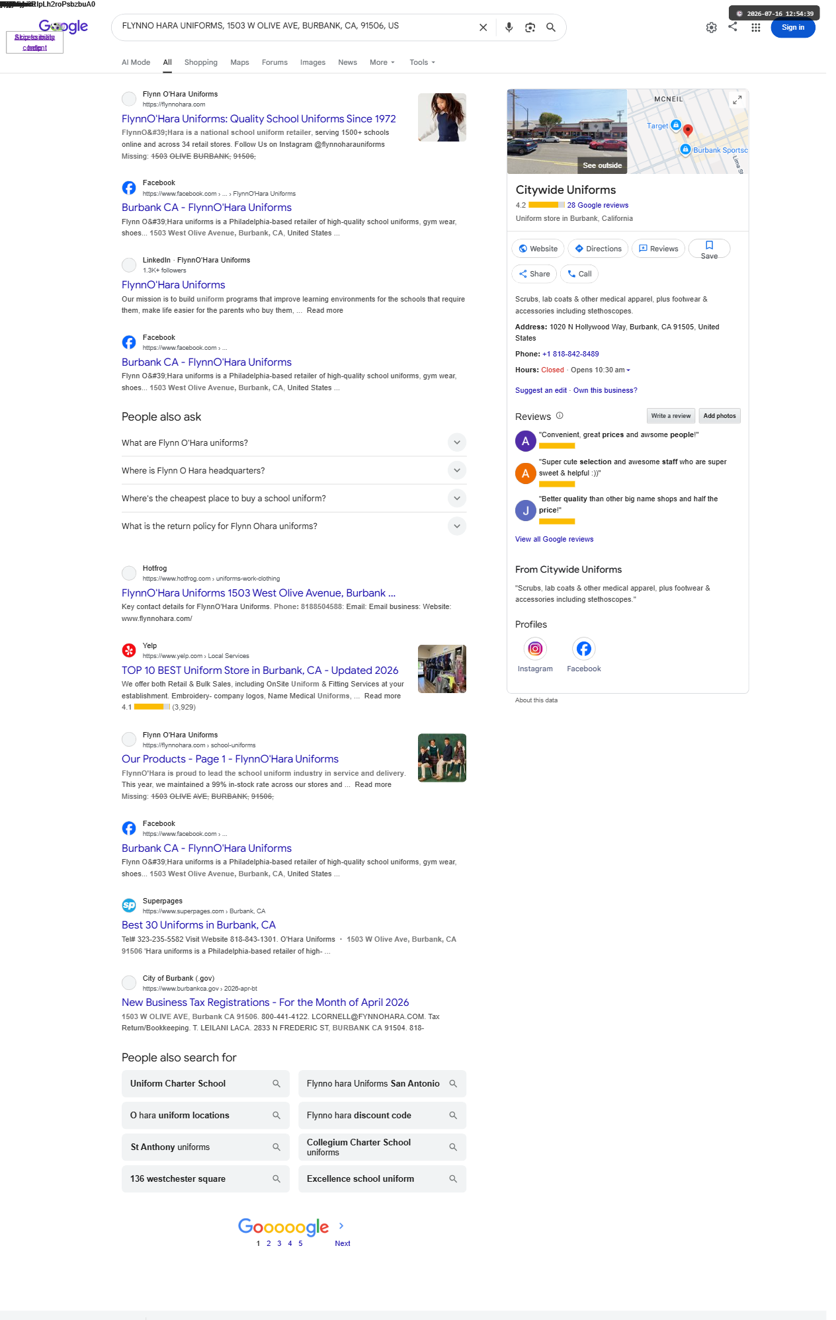This screenshot has height=1320, width=836.
Task: Switch to the Maps tab
Action: (x=239, y=62)
